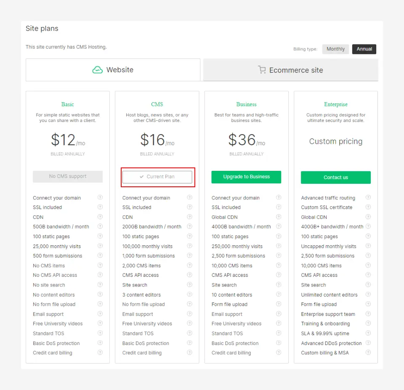Open help for Custom billing & MSA
Image resolution: width=404 pixels, height=390 pixels.
coord(368,353)
